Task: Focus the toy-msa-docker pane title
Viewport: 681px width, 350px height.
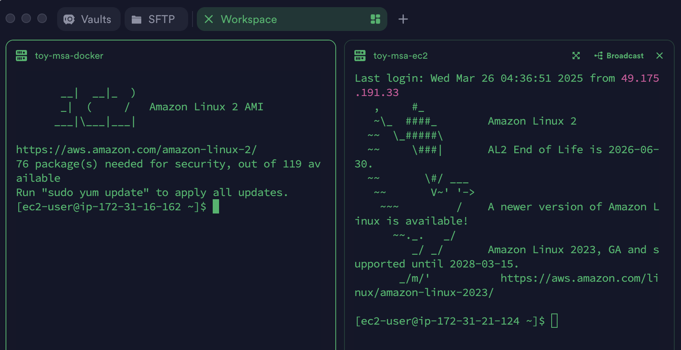Action: tap(69, 56)
